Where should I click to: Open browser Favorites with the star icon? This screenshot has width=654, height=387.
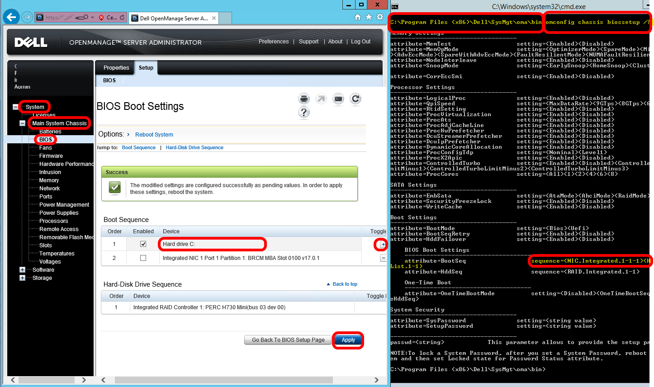pos(368,17)
